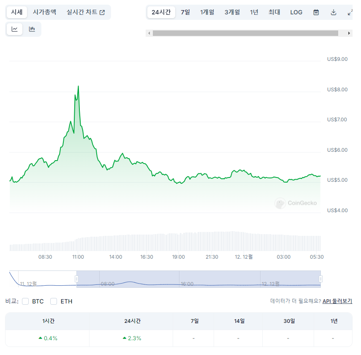The width and height of the screenshot is (361, 355).
Task: Click the scrollbar left arrow
Action: pyautogui.click(x=149, y=33)
